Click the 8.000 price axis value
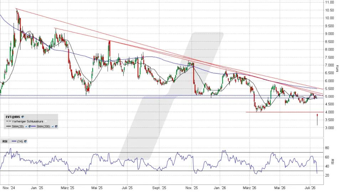This screenshot has width=342, height=192. 330,49
